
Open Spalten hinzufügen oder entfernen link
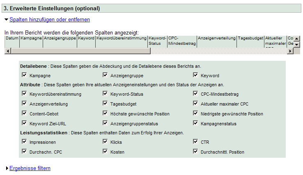tap(50, 19)
